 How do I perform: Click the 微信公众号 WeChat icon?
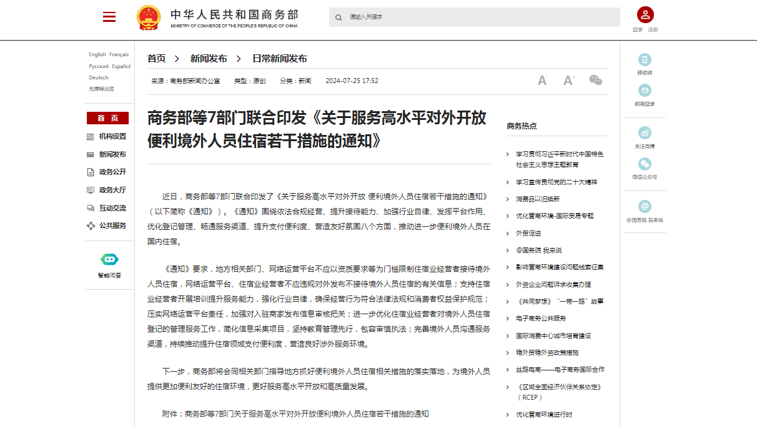pos(645,164)
